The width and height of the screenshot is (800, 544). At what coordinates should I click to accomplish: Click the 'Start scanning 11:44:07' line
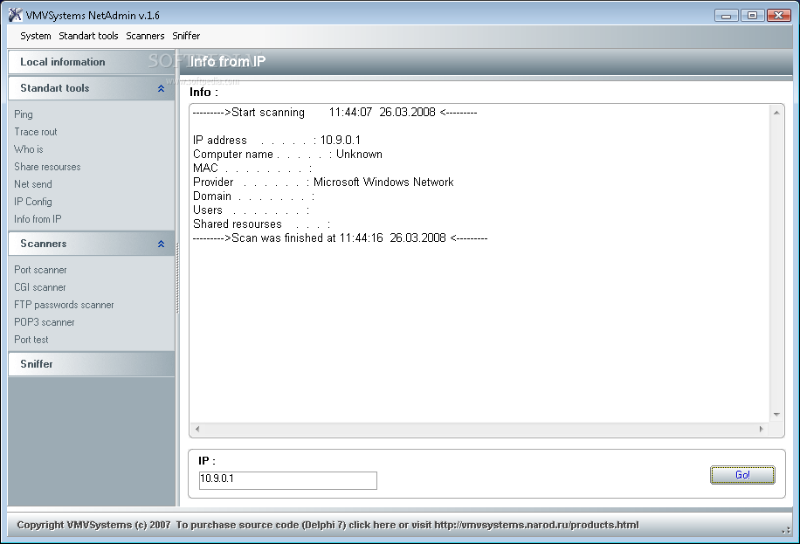tap(334, 113)
